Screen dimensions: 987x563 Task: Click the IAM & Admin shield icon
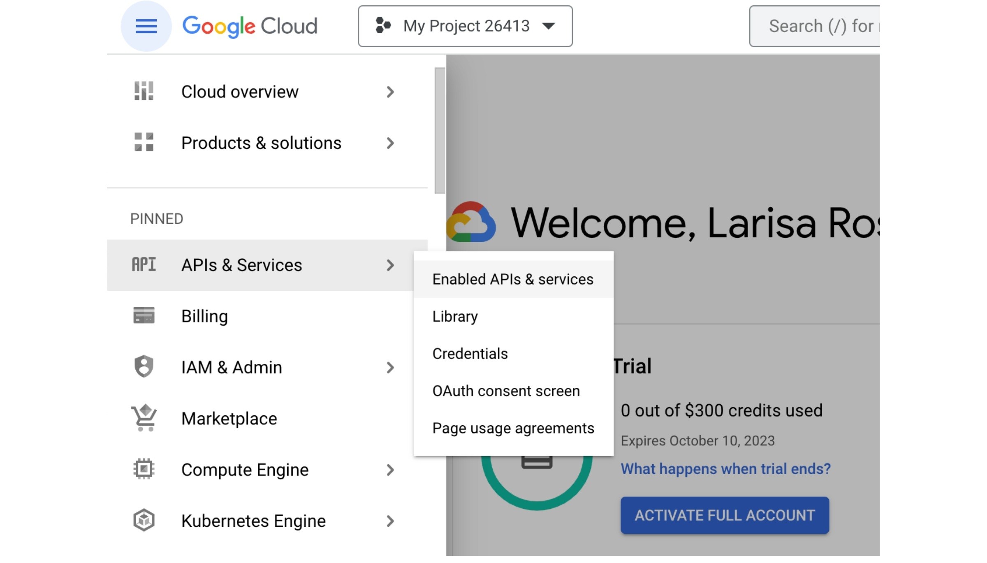[144, 366]
